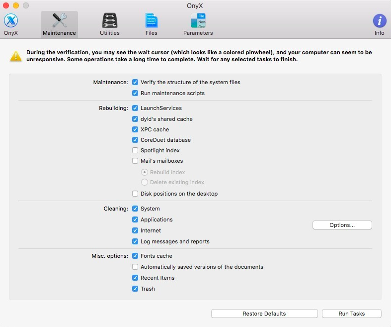The image size is (391, 327).
Task: Toggle the LaunchServices checkbox
Action: 135,108
